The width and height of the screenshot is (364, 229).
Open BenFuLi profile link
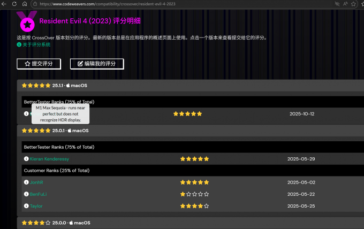pos(39,194)
